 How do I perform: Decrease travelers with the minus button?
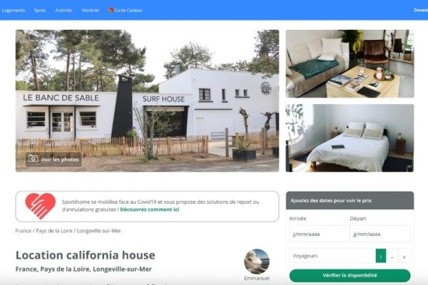click(x=392, y=256)
